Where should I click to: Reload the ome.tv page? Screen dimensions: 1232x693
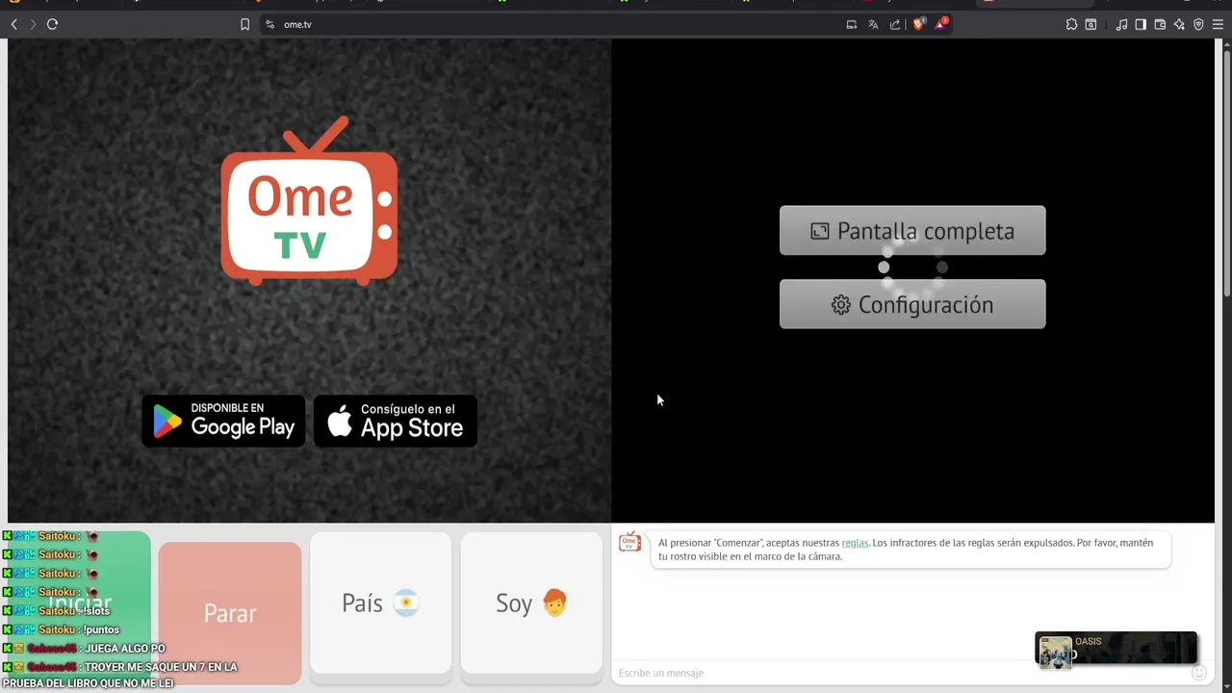(52, 24)
